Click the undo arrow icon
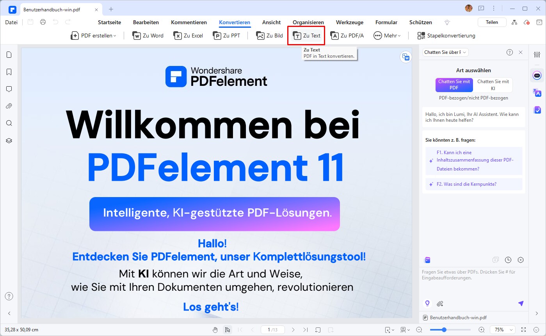546x336 pixels. click(x=56, y=22)
